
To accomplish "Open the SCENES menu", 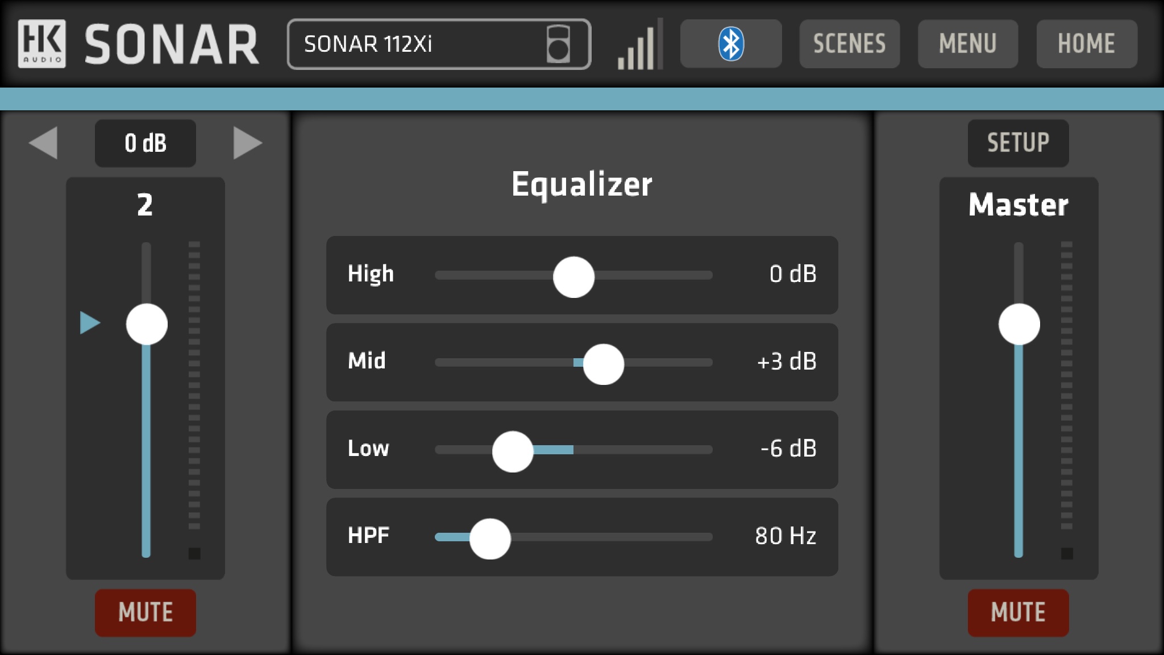I will [x=849, y=44].
